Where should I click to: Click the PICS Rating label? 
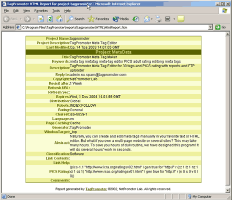(x=59, y=171)
